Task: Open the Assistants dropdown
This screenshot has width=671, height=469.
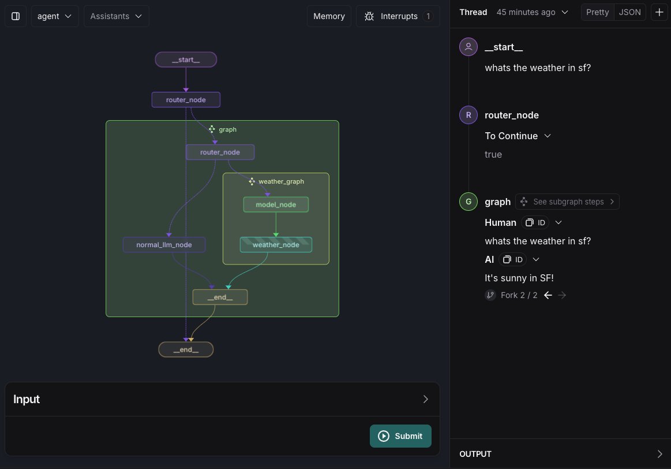Action: [x=116, y=16]
